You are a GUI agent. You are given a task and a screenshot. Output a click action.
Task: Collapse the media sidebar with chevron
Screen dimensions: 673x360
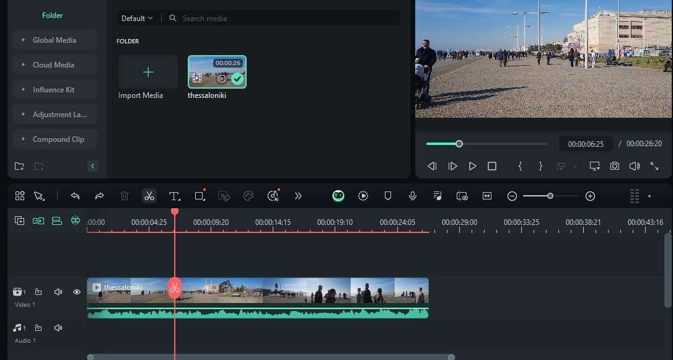[93, 166]
